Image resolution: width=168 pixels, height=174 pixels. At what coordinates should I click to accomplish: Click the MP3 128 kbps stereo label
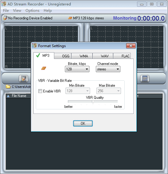point(88,18)
